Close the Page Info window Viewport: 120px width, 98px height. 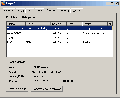117,3
